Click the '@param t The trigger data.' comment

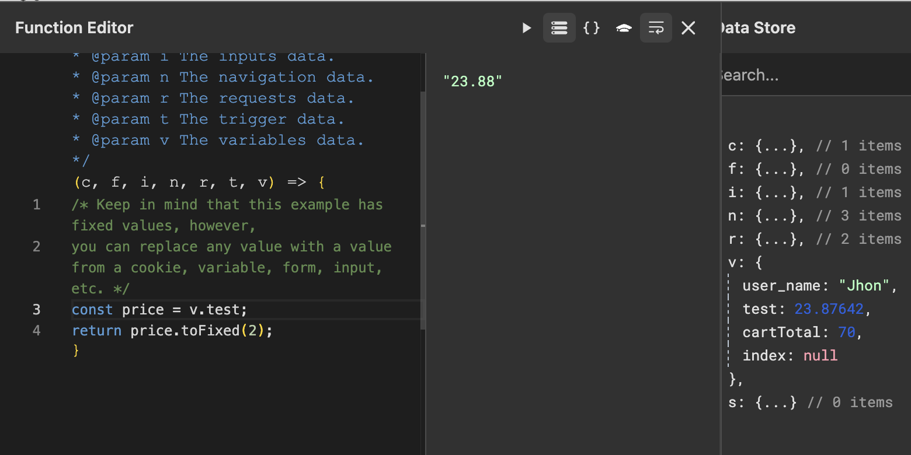click(x=208, y=120)
